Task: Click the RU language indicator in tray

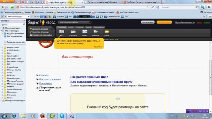Action: pos(173,116)
